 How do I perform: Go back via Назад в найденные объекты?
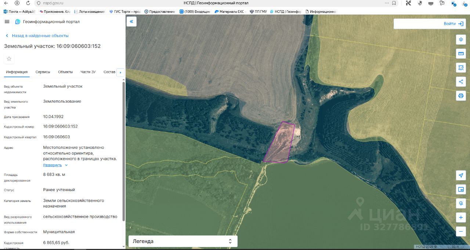37,36
